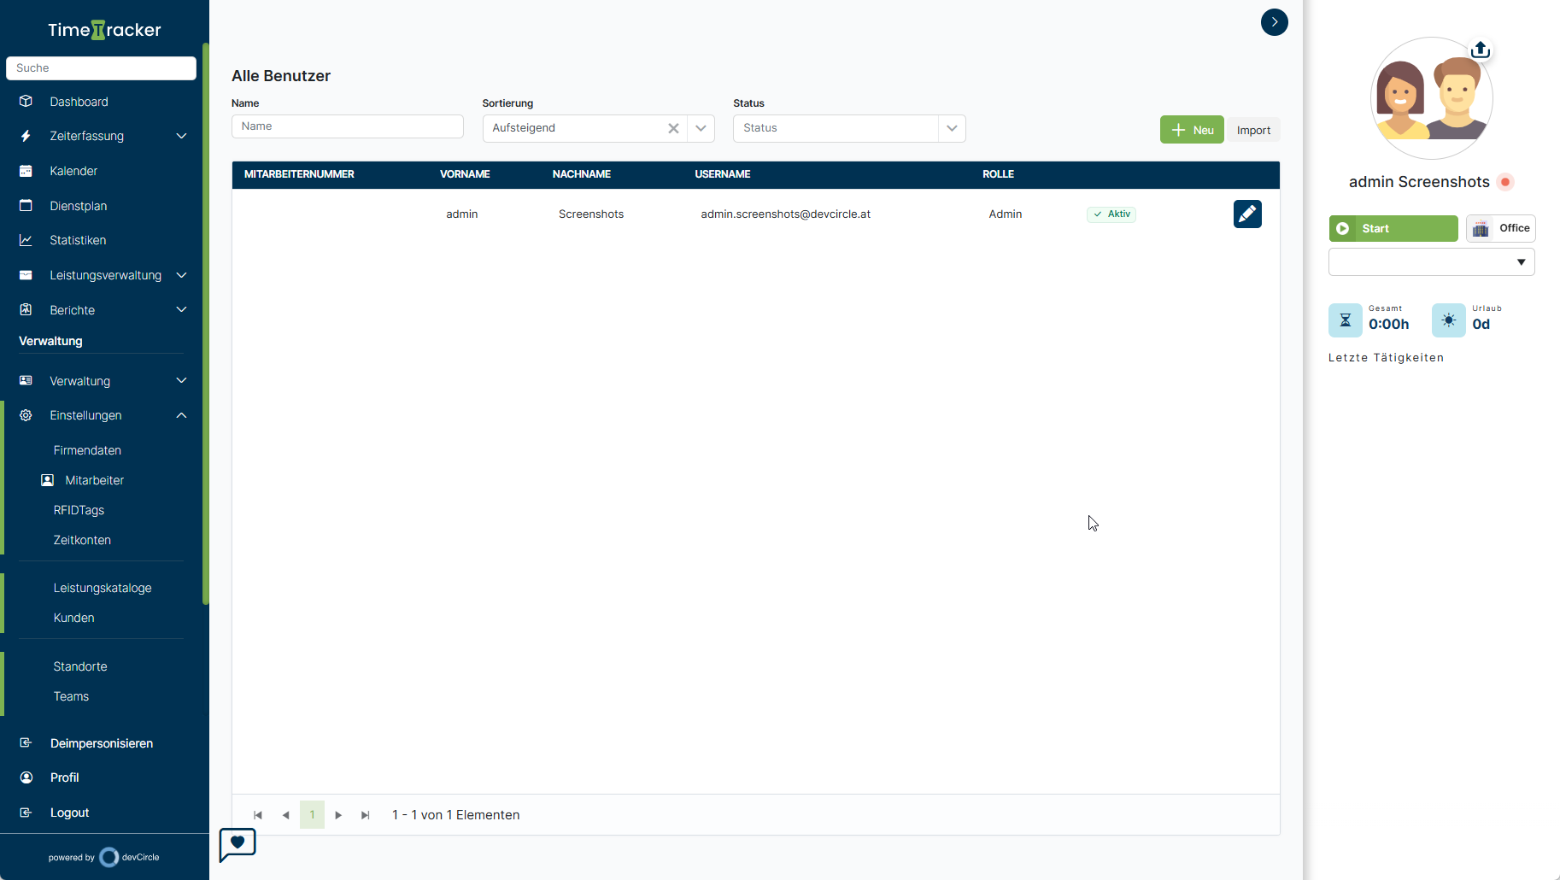Open Teams page
This screenshot has height=880, width=1560.
[x=71, y=696]
